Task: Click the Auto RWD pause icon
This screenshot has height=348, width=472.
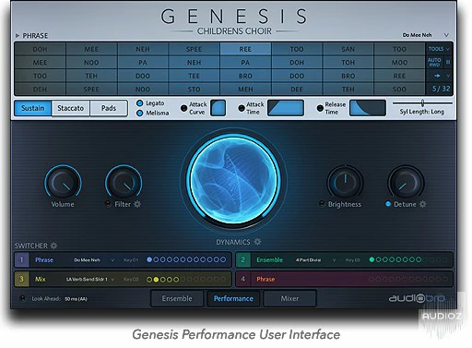Action: pos(448,63)
